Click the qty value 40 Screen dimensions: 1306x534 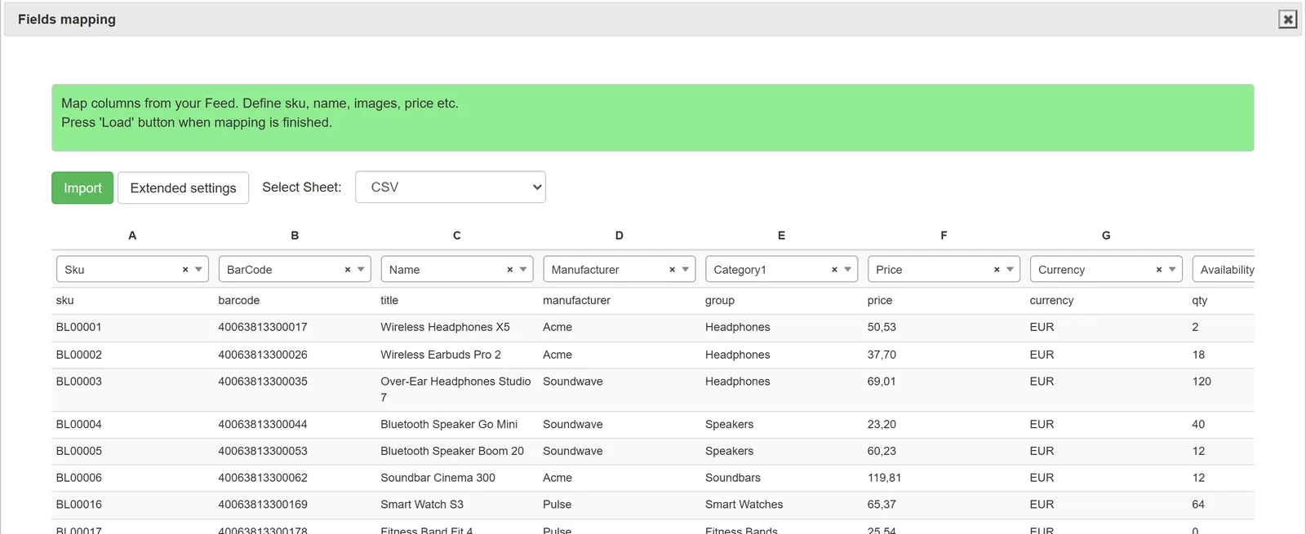pyautogui.click(x=1198, y=424)
